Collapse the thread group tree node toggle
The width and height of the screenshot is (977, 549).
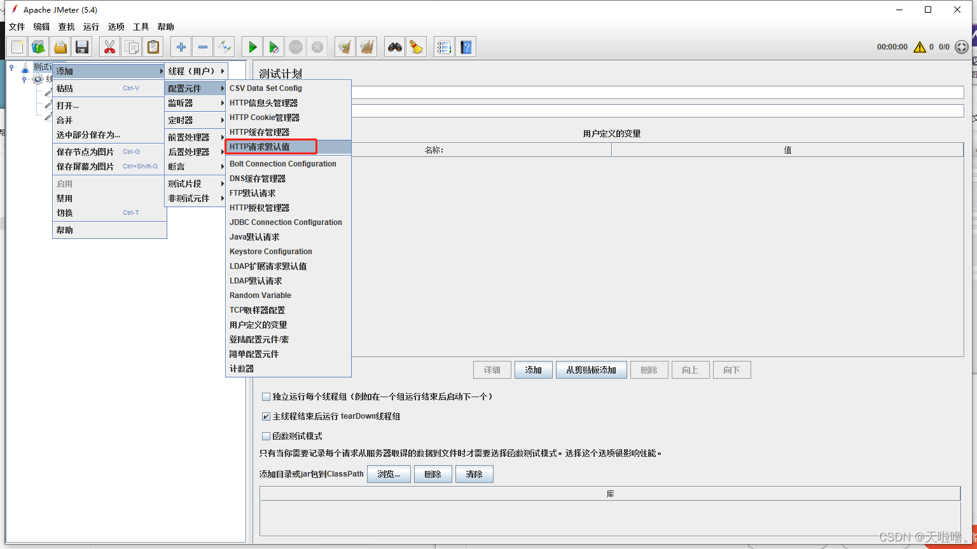pos(24,79)
